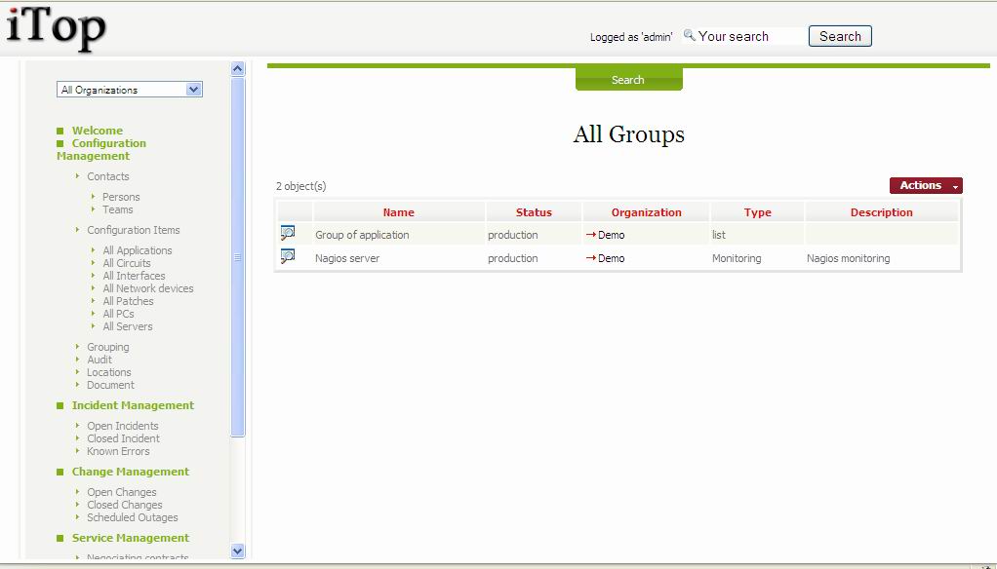Open All Interfaces
Viewport: 997px width, 569px height.
135,276
